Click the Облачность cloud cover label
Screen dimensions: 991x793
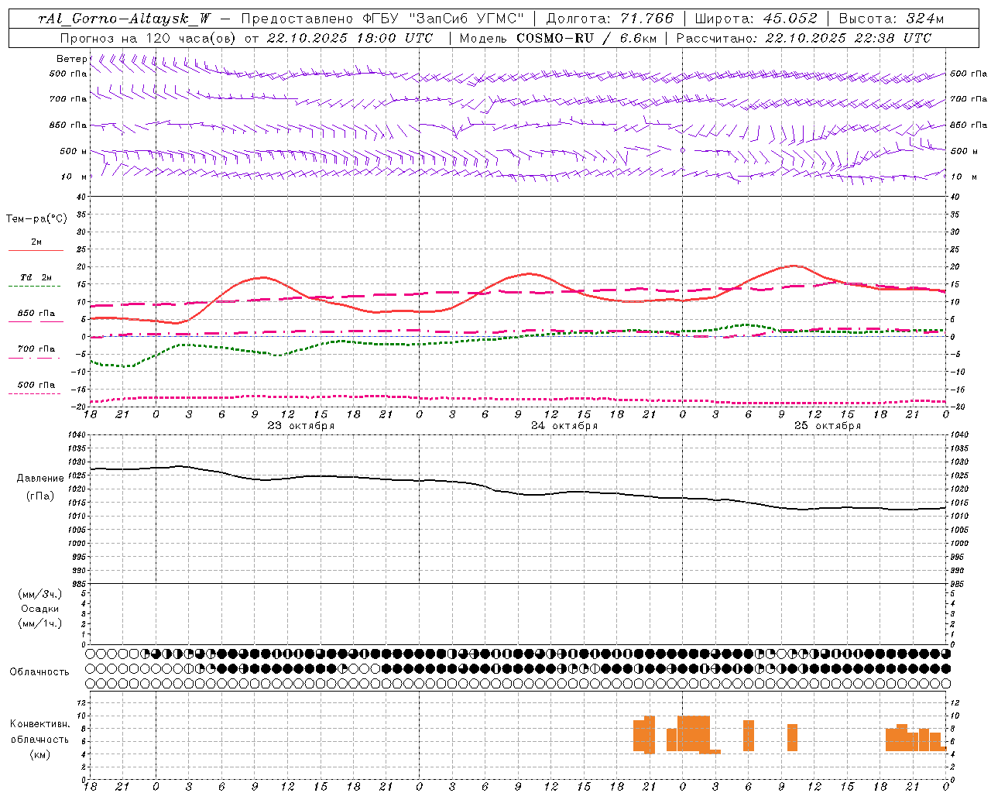[39, 672]
